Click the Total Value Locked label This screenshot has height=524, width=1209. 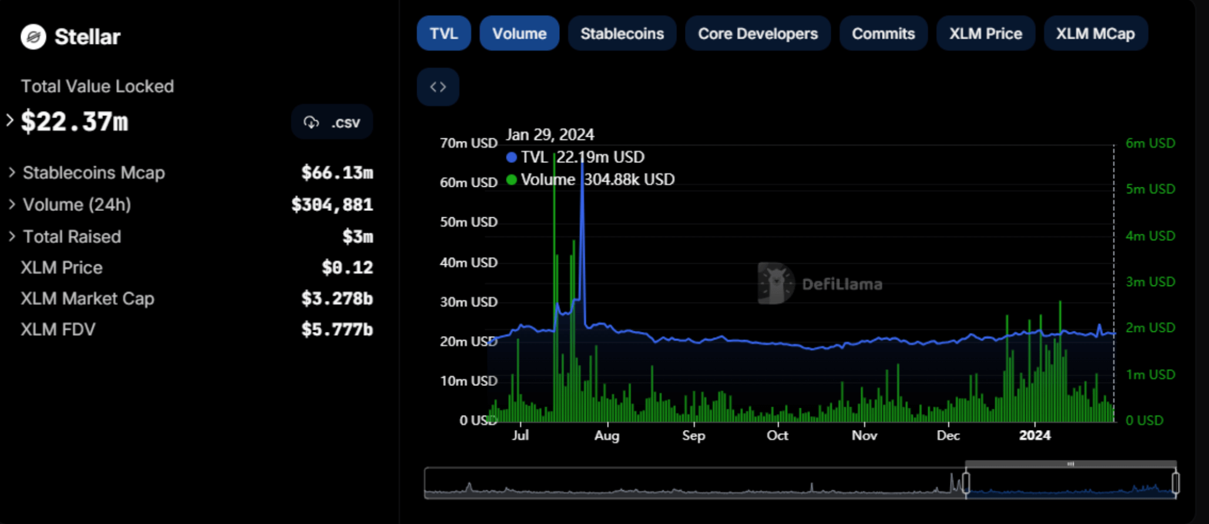98,86
